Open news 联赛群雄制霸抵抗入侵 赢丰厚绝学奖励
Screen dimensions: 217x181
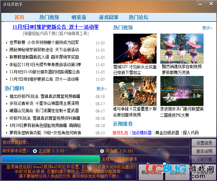(44, 57)
